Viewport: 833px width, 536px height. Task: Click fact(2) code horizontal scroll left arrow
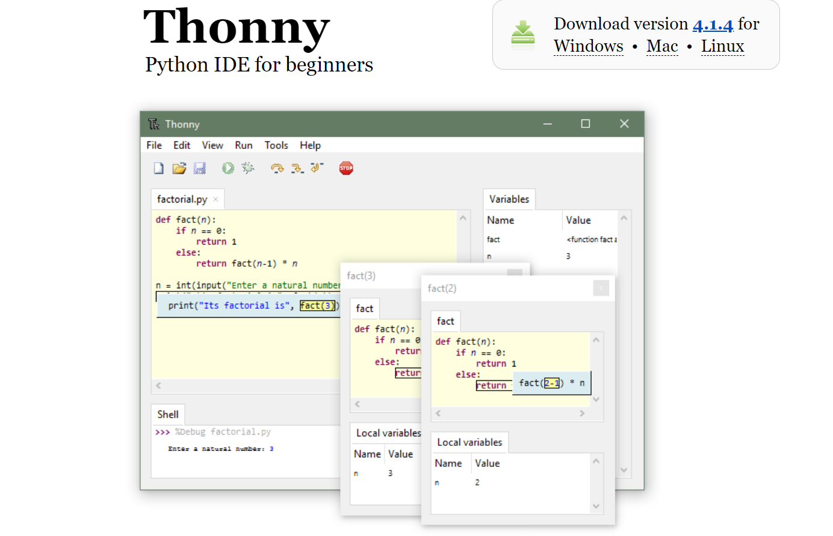tap(438, 413)
